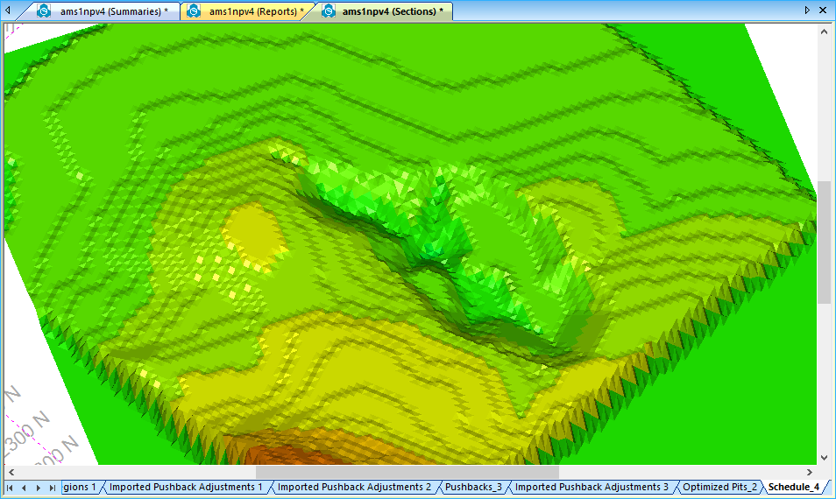Go to previous sheet tab
Image resolution: width=836 pixels, height=499 pixels.
(x=24, y=488)
